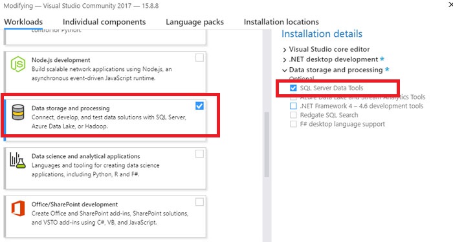Click the Data science and analytical applications title
This screenshot has height=242, width=453.
coord(86,156)
